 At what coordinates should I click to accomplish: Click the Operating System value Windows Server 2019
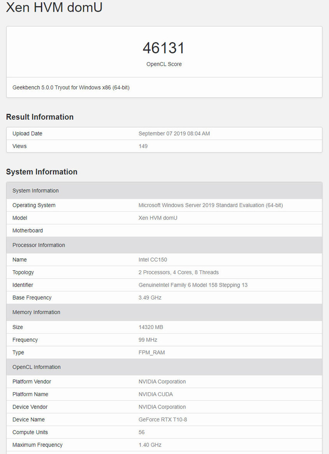click(x=211, y=205)
